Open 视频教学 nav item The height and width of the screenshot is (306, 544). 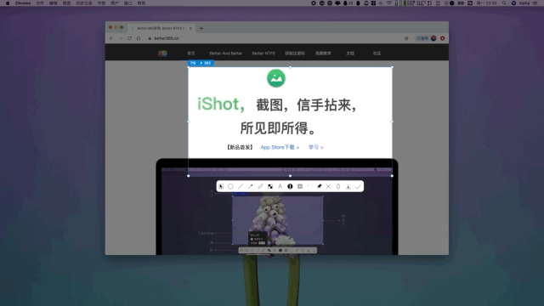(323, 54)
